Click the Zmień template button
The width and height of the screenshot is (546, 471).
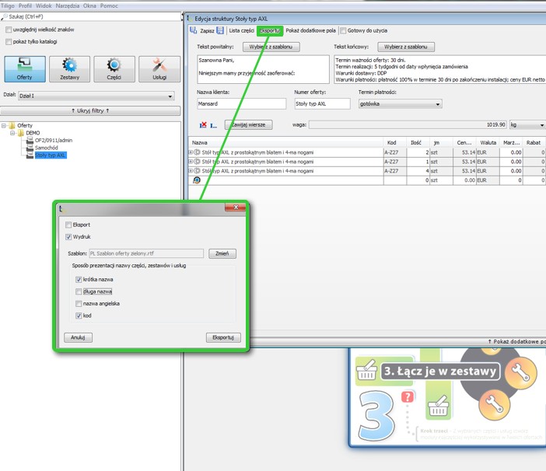222,253
